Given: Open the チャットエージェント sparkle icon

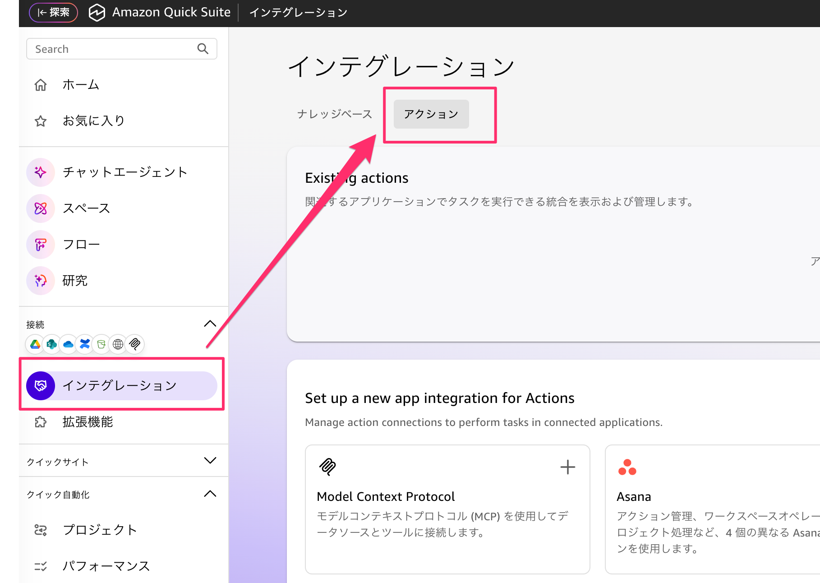Looking at the screenshot, I should (41, 172).
